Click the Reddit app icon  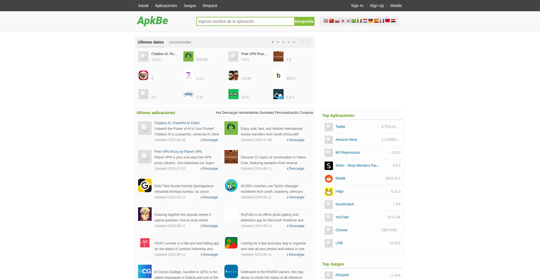[x=328, y=178]
